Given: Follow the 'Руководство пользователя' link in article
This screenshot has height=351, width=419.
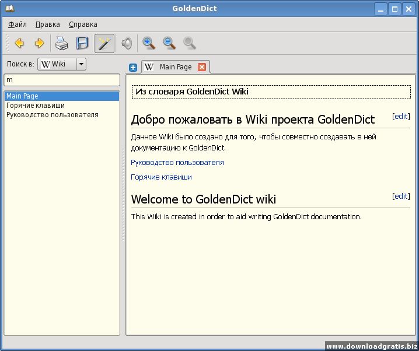Looking at the screenshot, I should coord(177,162).
